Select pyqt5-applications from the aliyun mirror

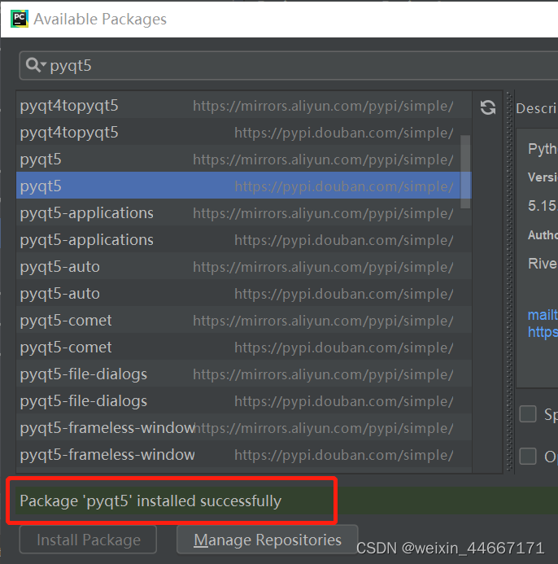coord(244,212)
